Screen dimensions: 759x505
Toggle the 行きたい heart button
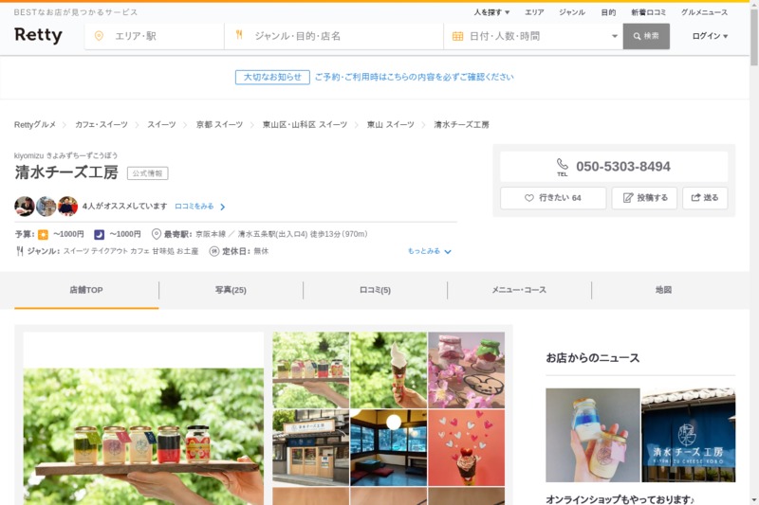click(553, 198)
